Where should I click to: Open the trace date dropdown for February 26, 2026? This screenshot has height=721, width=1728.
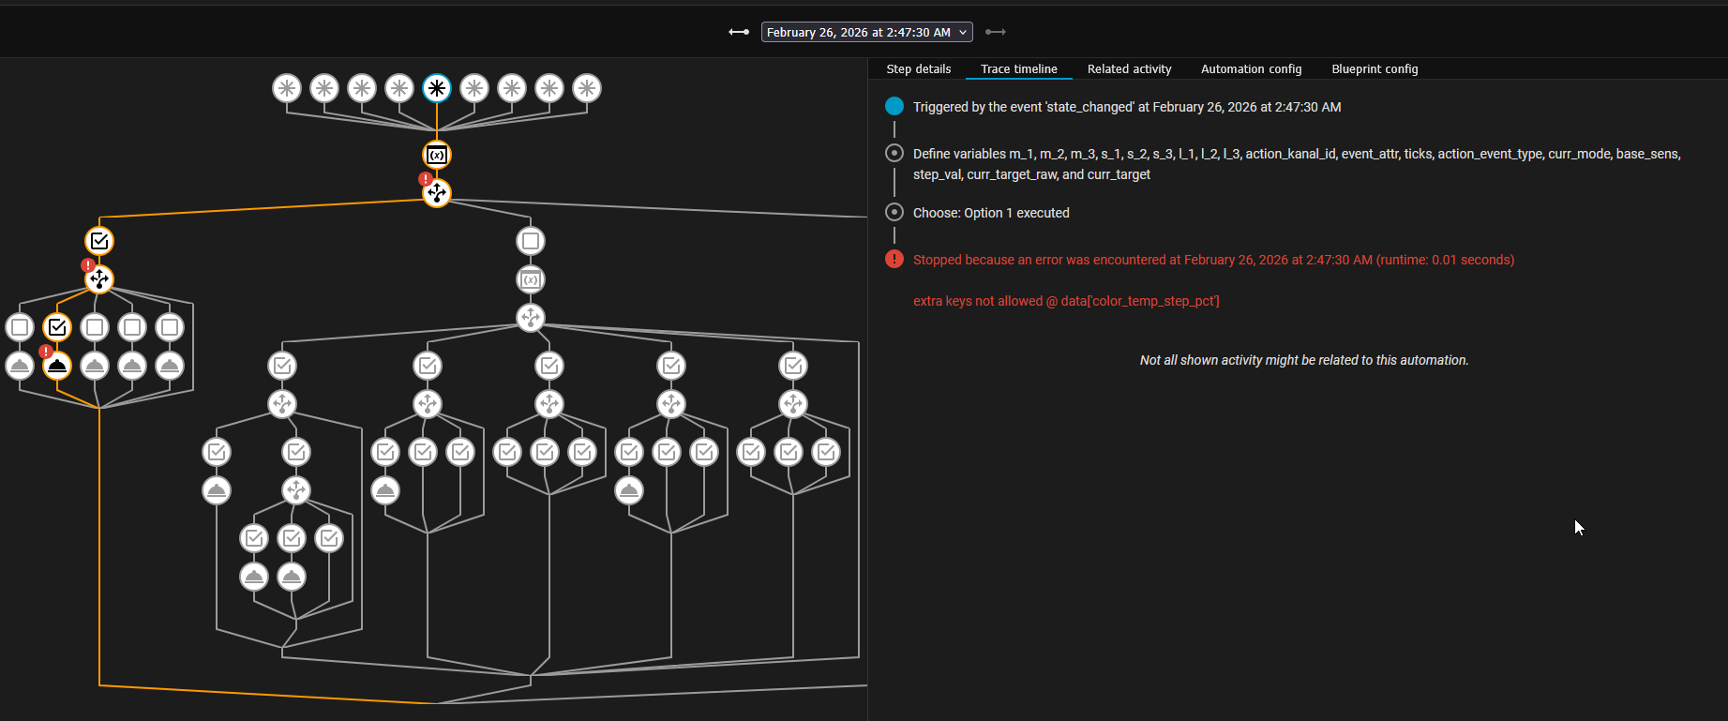click(x=867, y=32)
